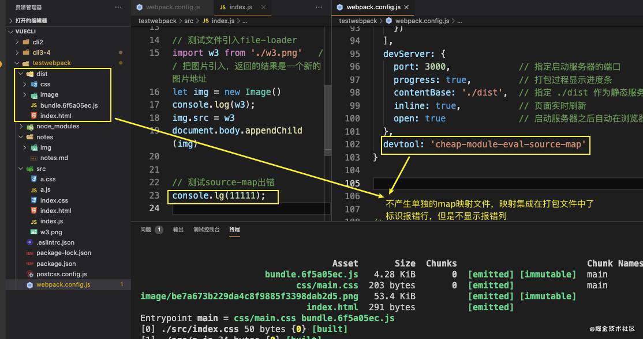Close the active webpack.config.js tab on the right
Viewport: 643px width, 339px height.
tap(406, 7)
